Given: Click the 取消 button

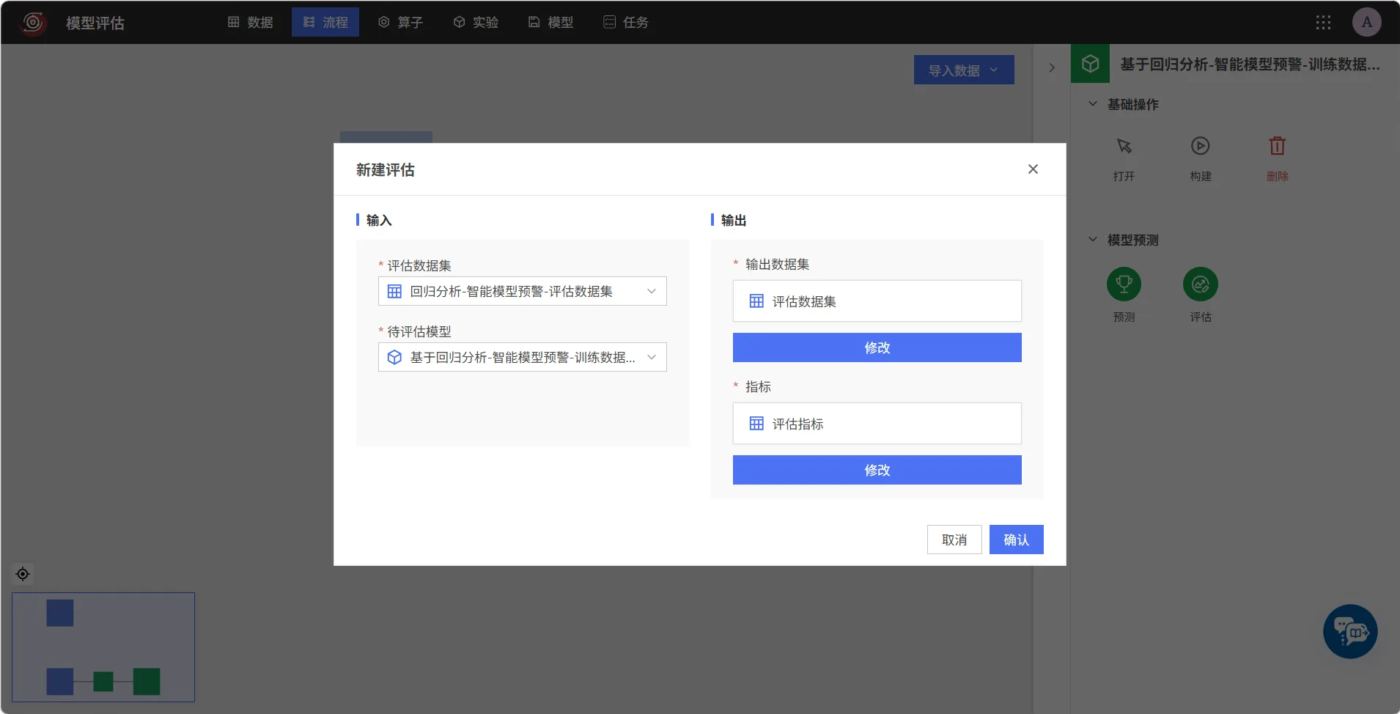Looking at the screenshot, I should click(x=954, y=540).
